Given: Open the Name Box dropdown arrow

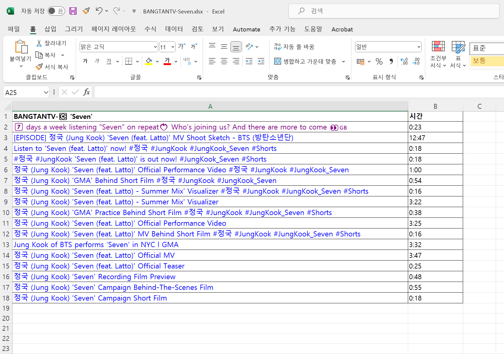Looking at the screenshot, I should (46, 92).
